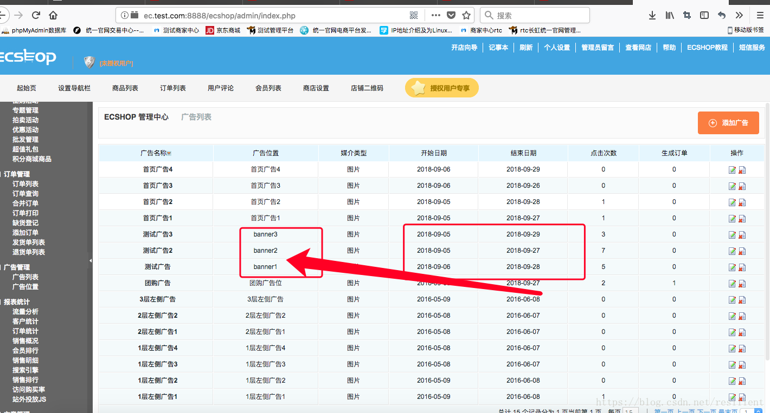The width and height of the screenshot is (770, 413).
Task: Open the 移动版书签 bookmarks folder
Action: (746, 30)
